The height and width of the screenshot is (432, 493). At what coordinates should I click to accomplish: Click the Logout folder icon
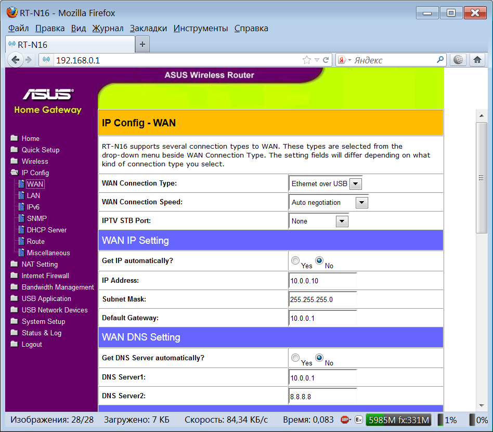click(x=14, y=344)
